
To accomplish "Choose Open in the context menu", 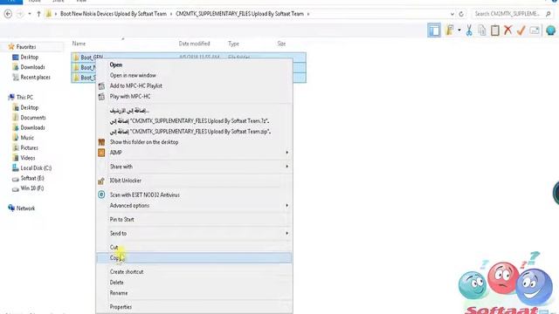I will point(194,65).
